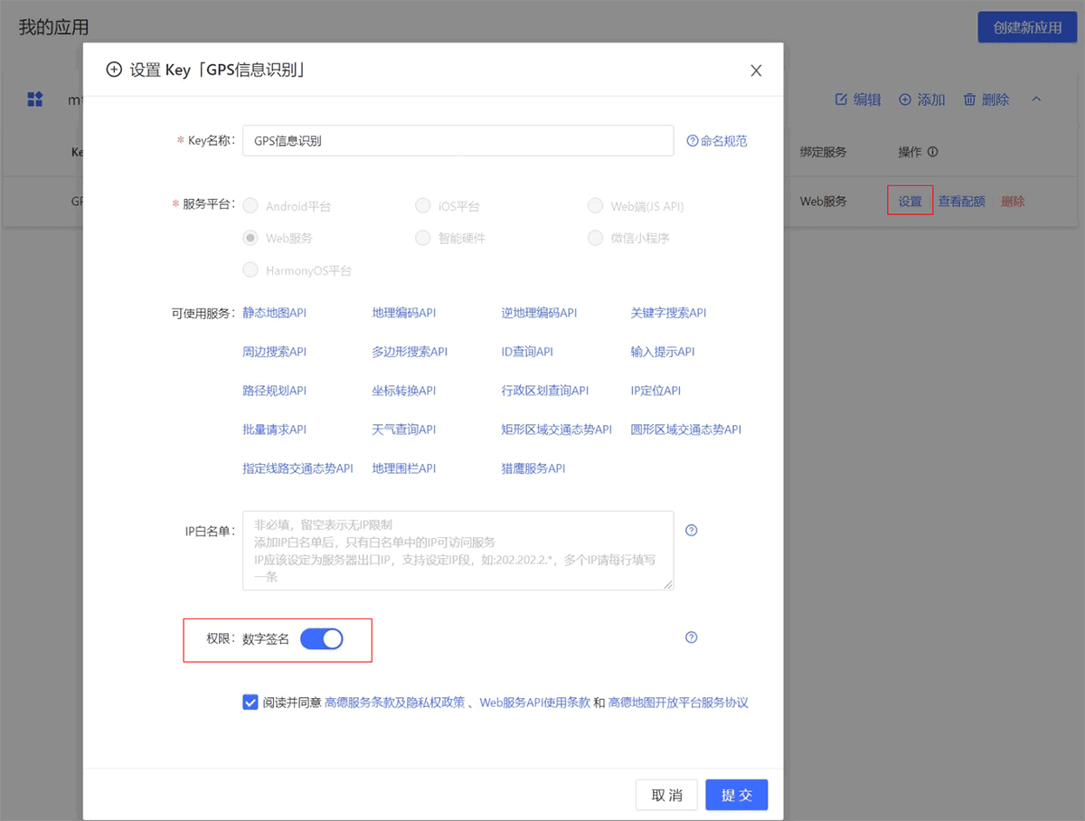Select the 微信小程序 radio button

pyautogui.click(x=595, y=238)
